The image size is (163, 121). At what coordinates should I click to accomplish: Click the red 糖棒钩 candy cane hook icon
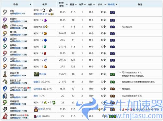pyautogui.click(x=5, y=116)
